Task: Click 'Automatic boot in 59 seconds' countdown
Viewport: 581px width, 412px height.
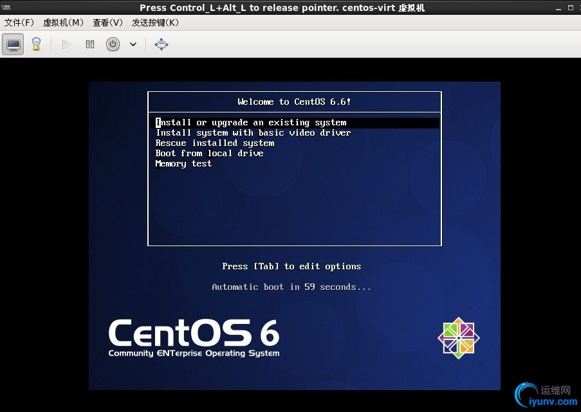Action: pyautogui.click(x=291, y=287)
